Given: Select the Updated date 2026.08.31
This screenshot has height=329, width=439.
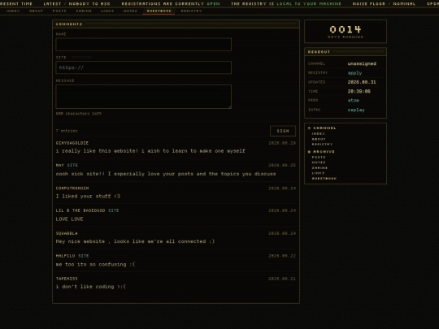Looking at the screenshot, I should tap(362, 82).
